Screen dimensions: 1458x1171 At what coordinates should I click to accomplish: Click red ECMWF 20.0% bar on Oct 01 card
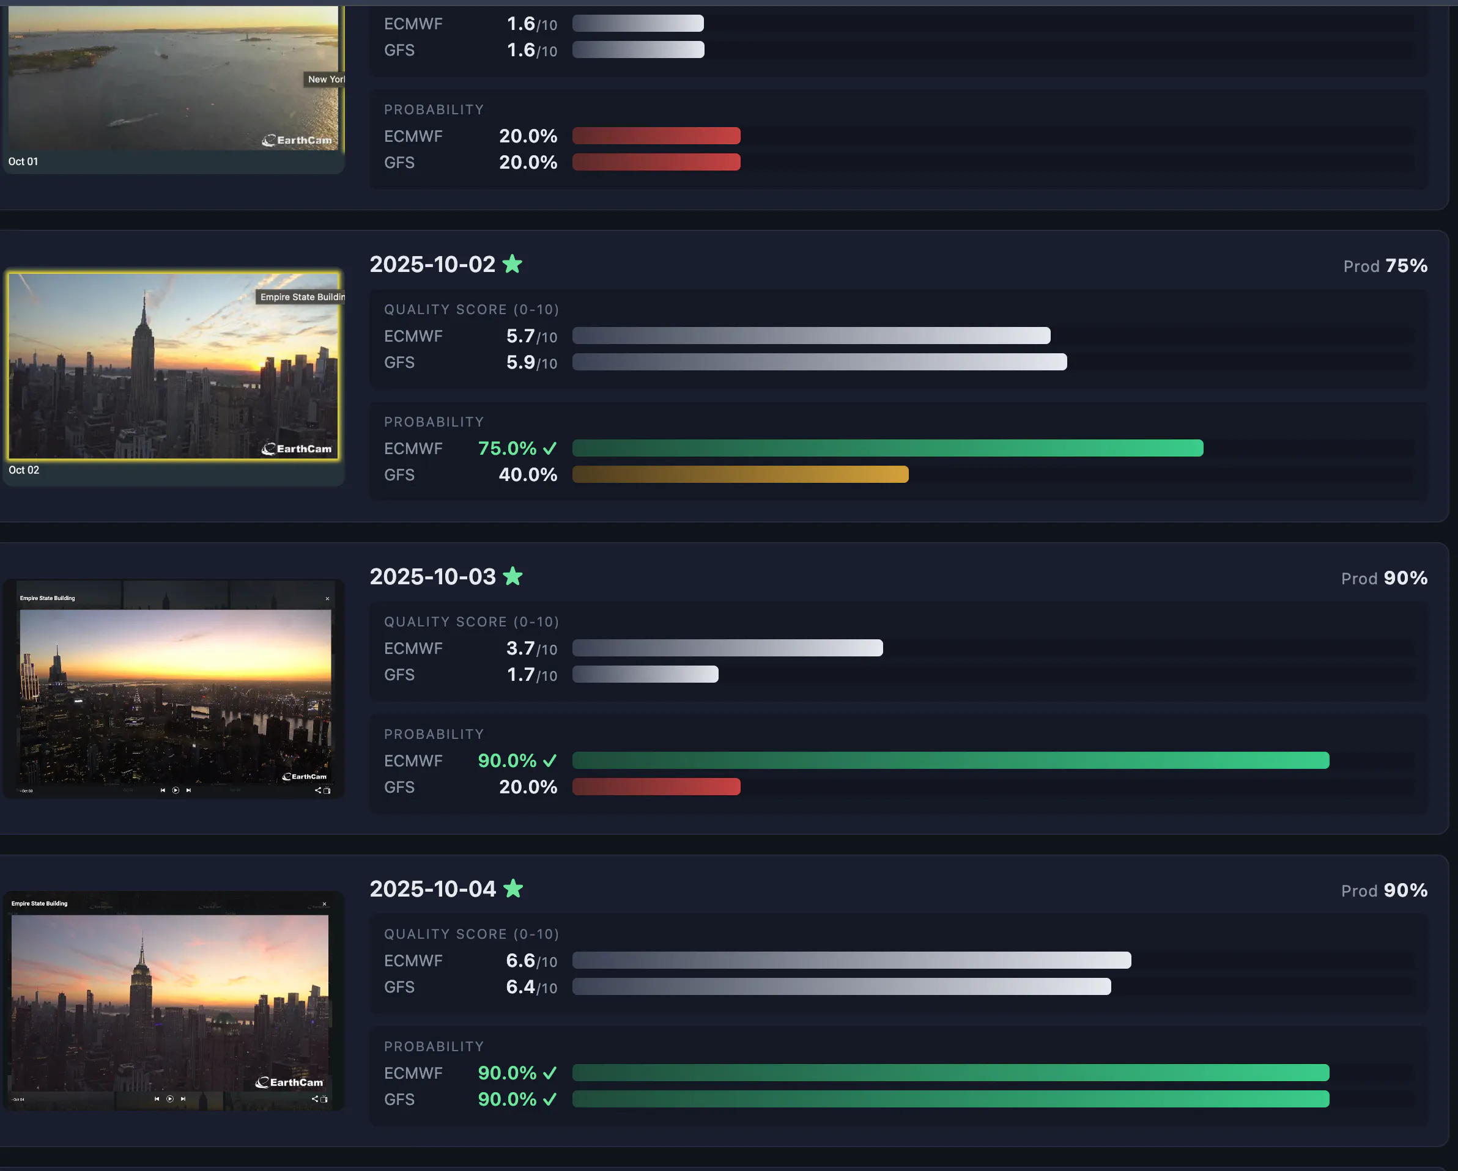pos(656,136)
